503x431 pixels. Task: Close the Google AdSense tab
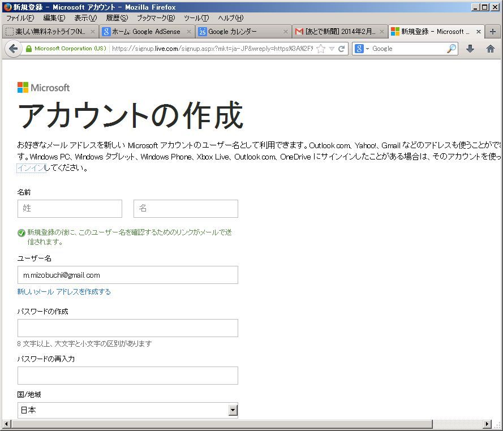(x=188, y=32)
